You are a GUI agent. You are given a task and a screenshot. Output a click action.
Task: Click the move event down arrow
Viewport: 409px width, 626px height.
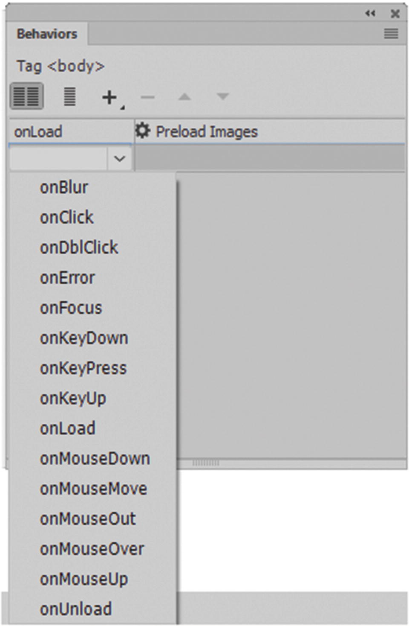click(222, 97)
